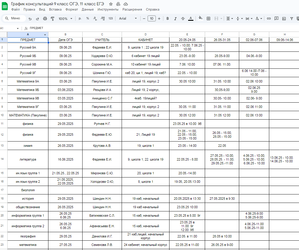Toggle strikethrough formatting
The height and width of the screenshot is (250, 299).
click(x=183, y=18)
